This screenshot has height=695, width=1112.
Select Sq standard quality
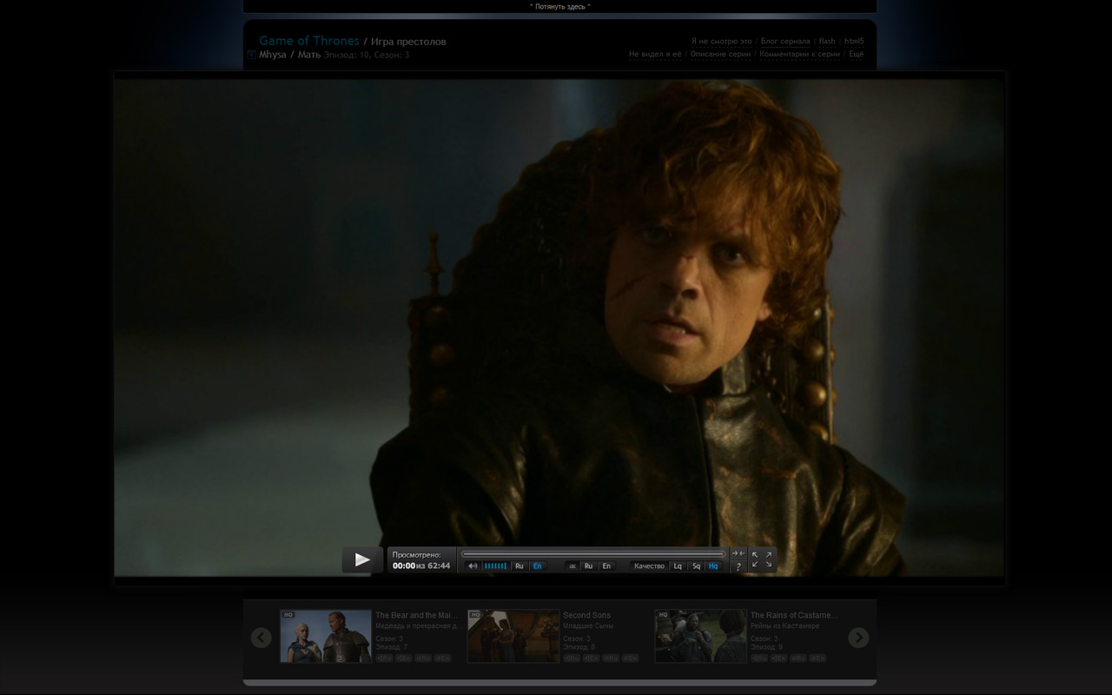[696, 566]
